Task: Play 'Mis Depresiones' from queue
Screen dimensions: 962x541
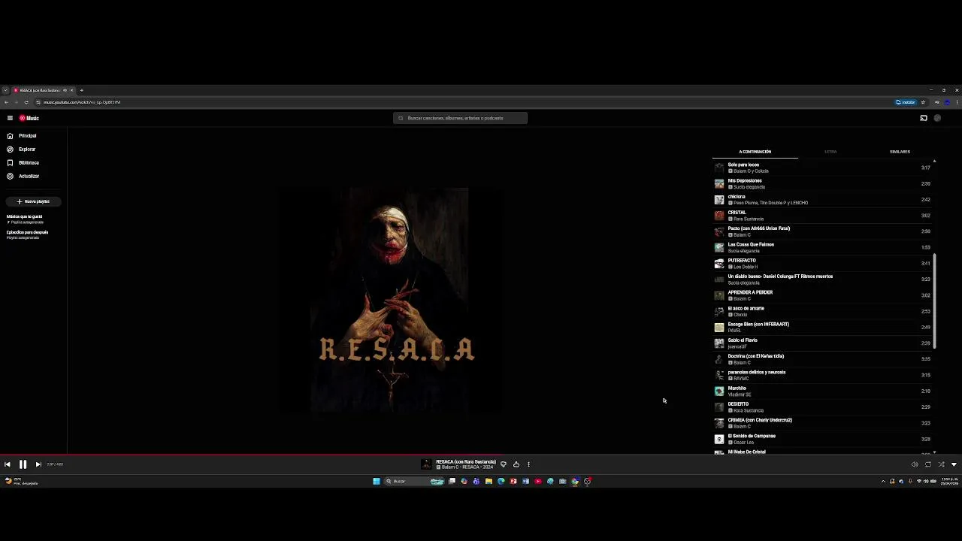Action: pyautogui.click(x=824, y=183)
